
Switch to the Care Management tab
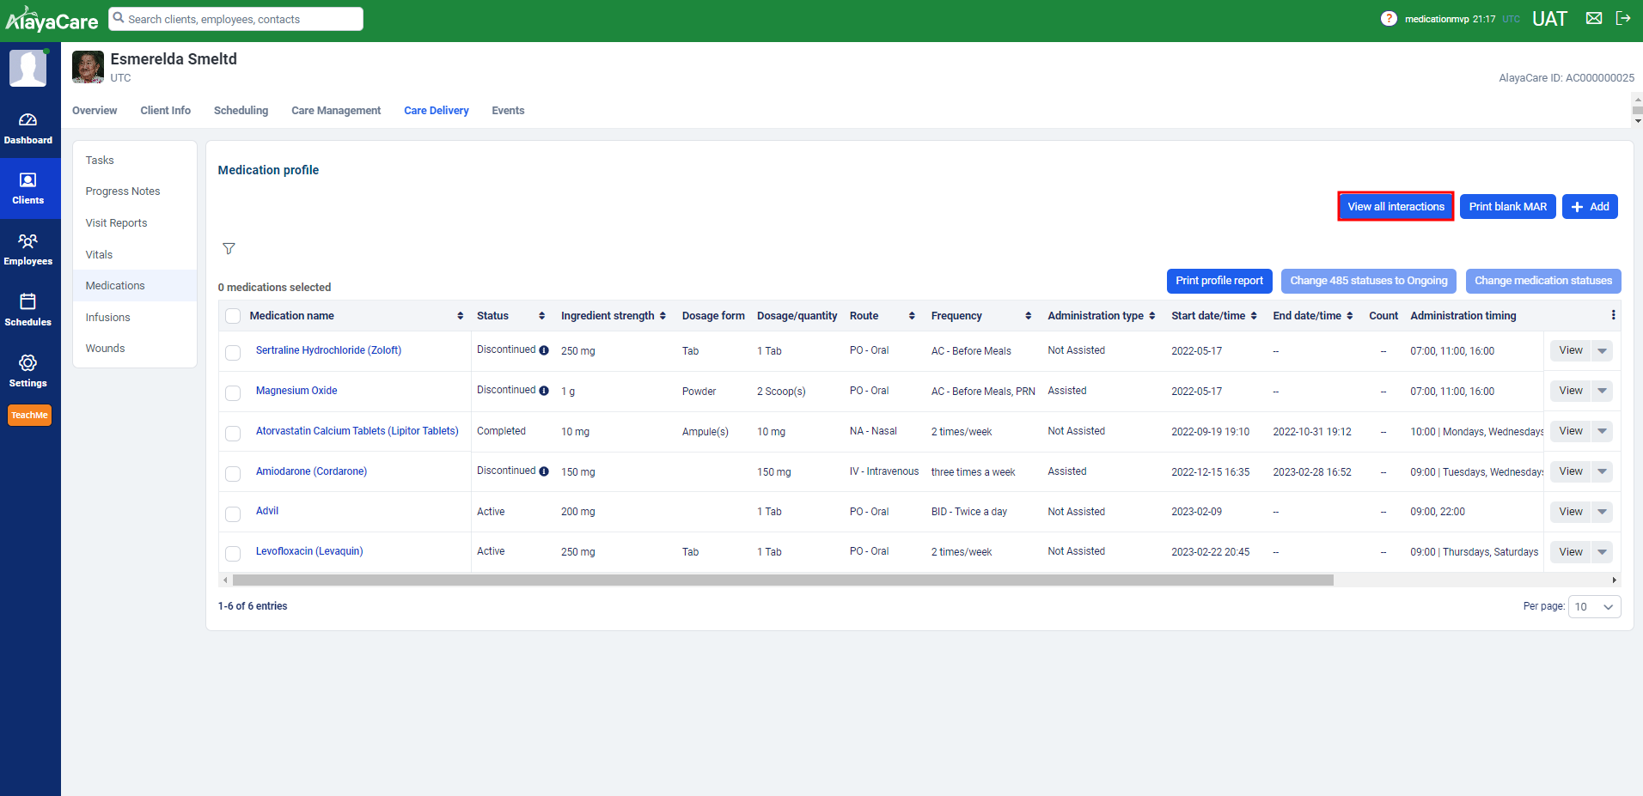[x=335, y=111]
